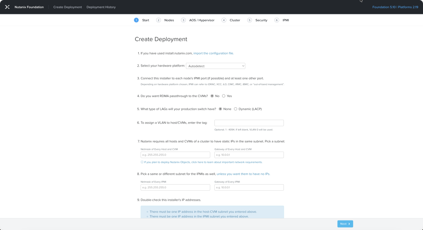Open the hardware platform Autodetect dropdown
423x230 pixels.
[x=215, y=66]
